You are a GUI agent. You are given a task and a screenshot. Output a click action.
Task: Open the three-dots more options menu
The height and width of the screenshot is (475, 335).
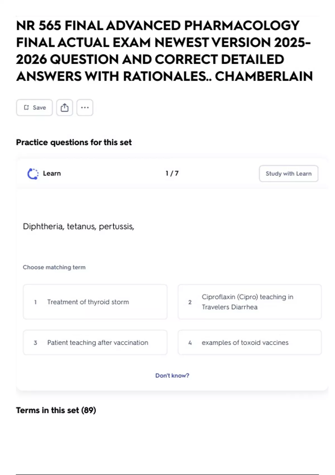point(85,108)
